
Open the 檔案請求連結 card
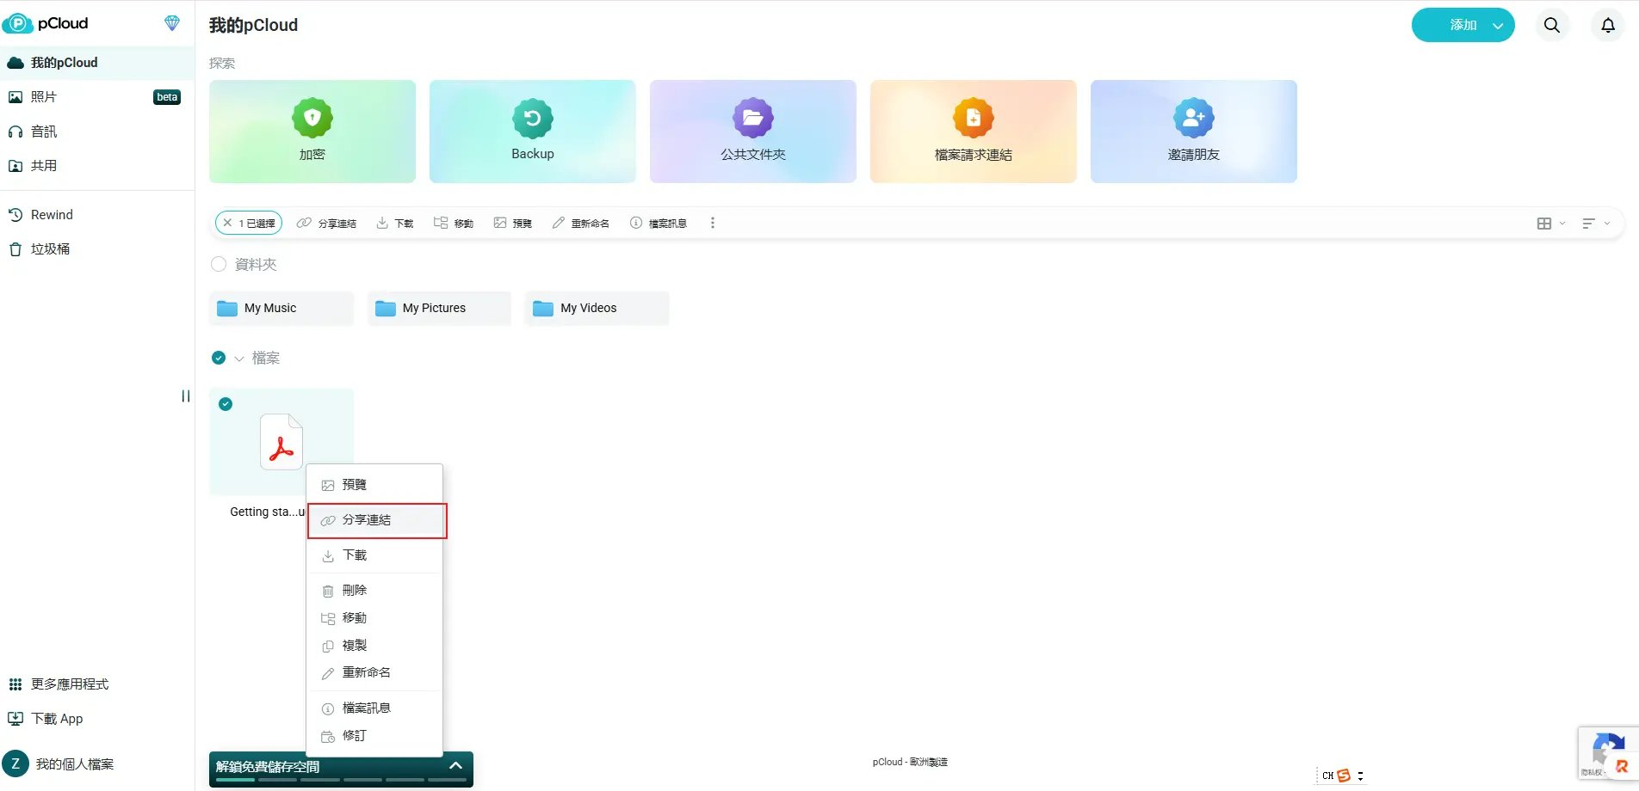[x=973, y=131]
